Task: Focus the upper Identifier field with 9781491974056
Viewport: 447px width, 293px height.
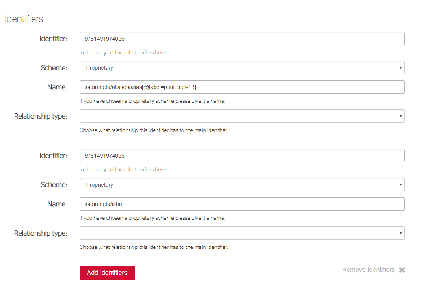Action: coord(242,39)
